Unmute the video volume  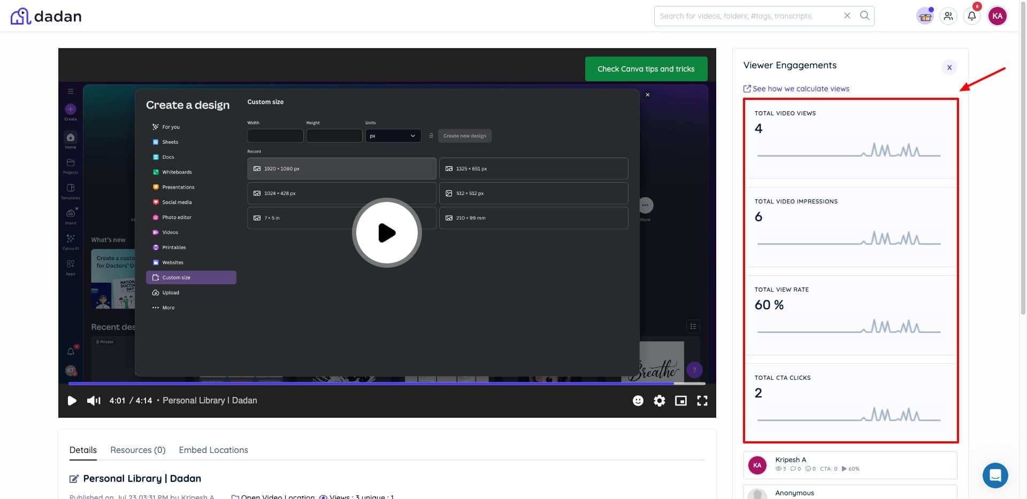(94, 401)
